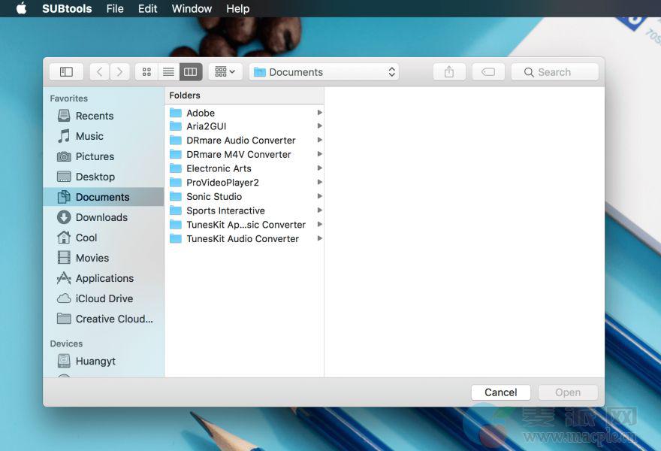Select iCloud Drive in the sidebar
661x451 pixels.
click(x=104, y=298)
